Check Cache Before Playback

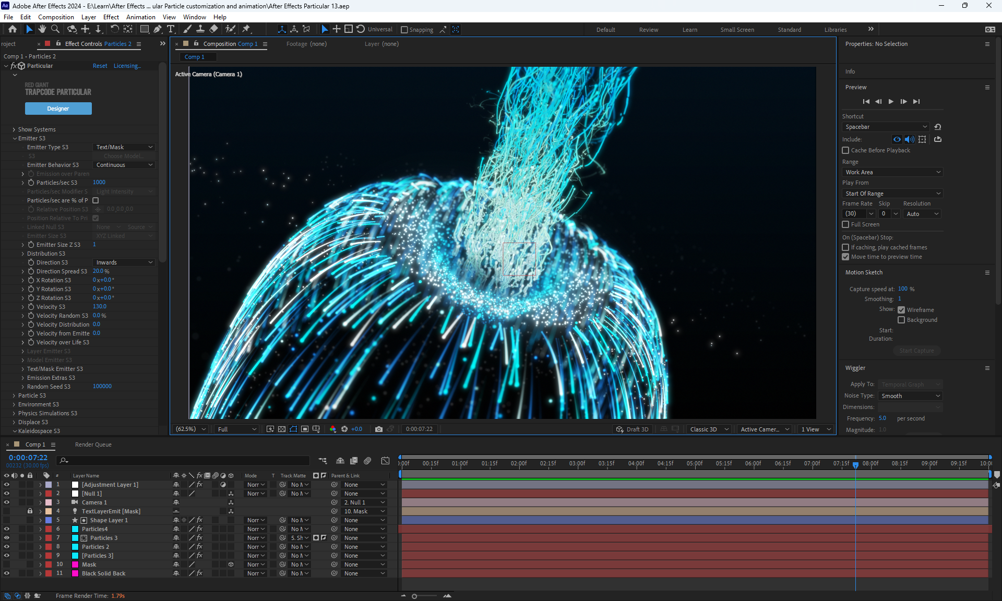[845, 150]
